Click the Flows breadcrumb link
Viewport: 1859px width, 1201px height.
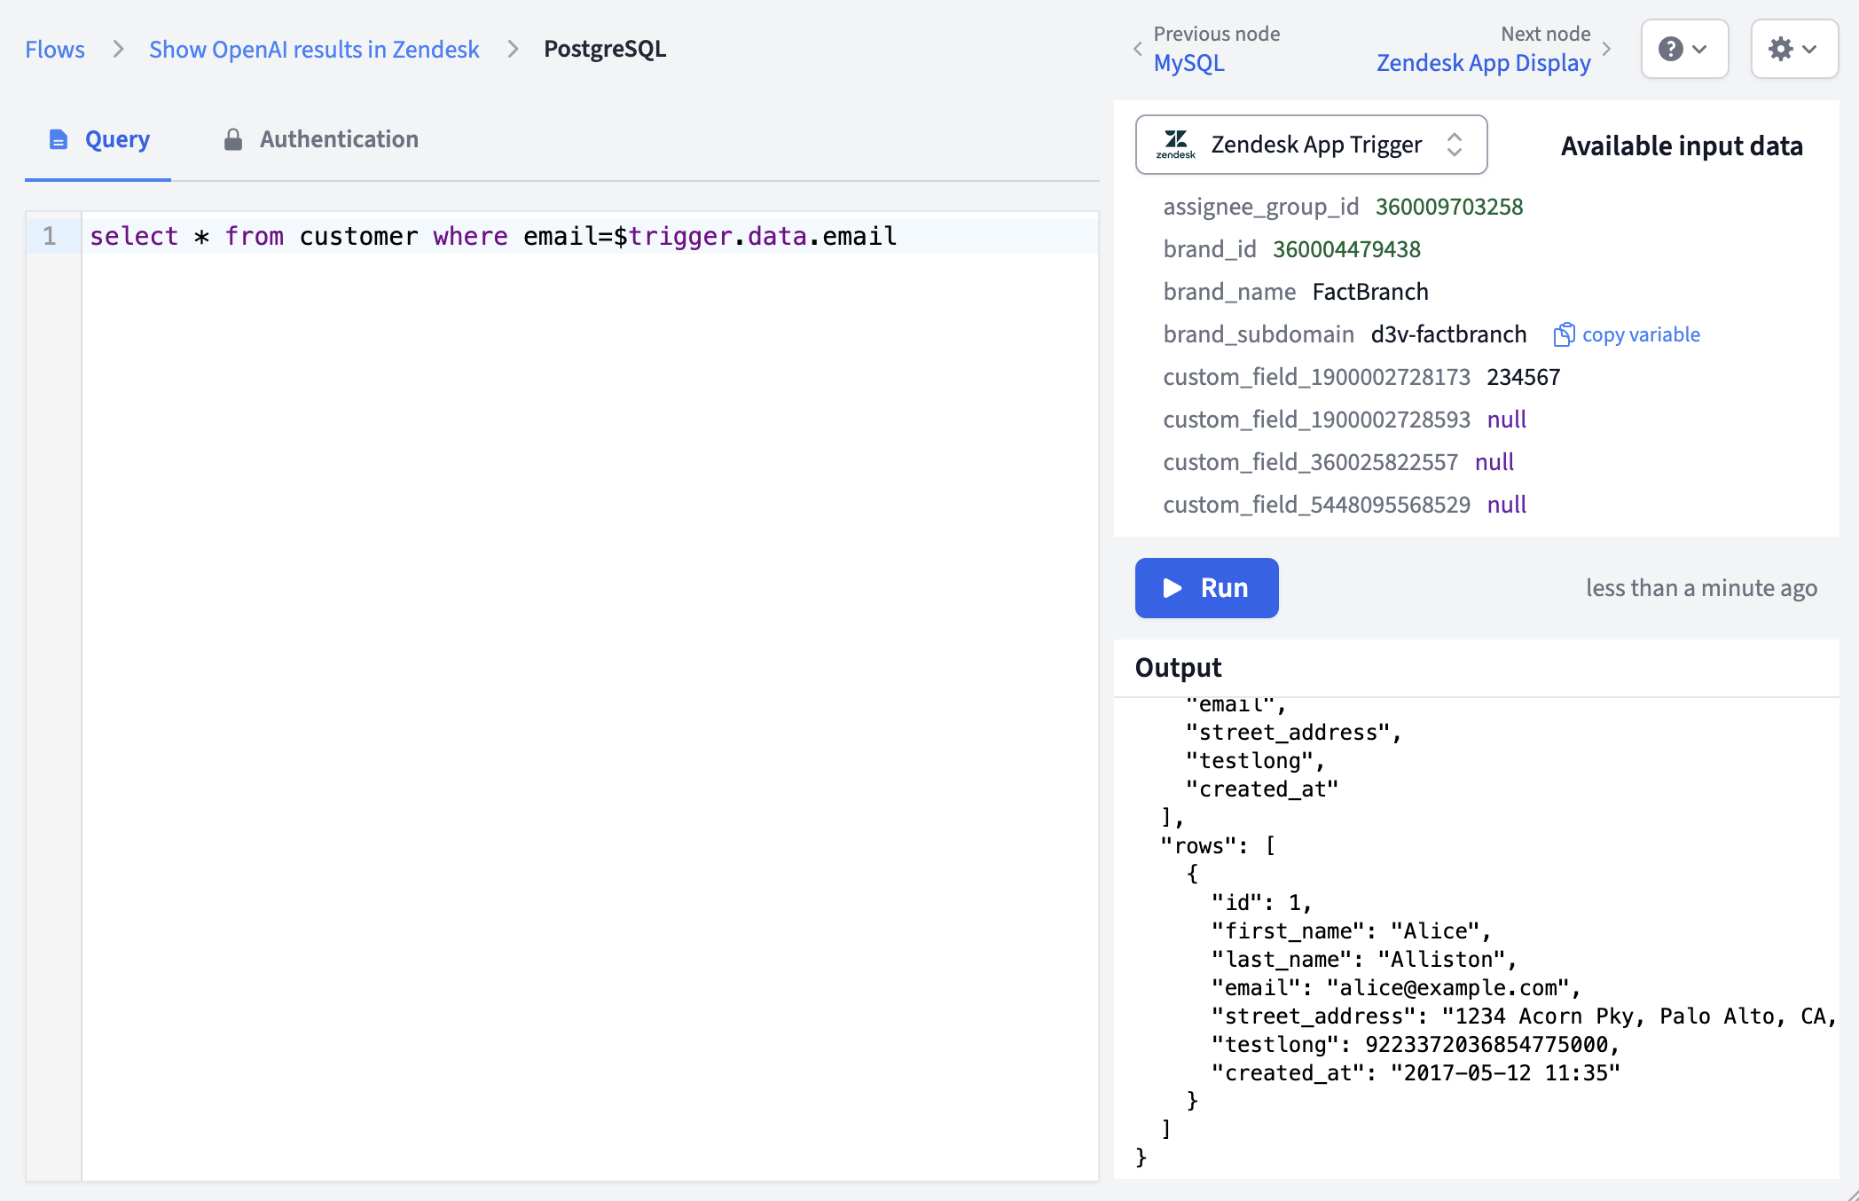pos(55,50)
